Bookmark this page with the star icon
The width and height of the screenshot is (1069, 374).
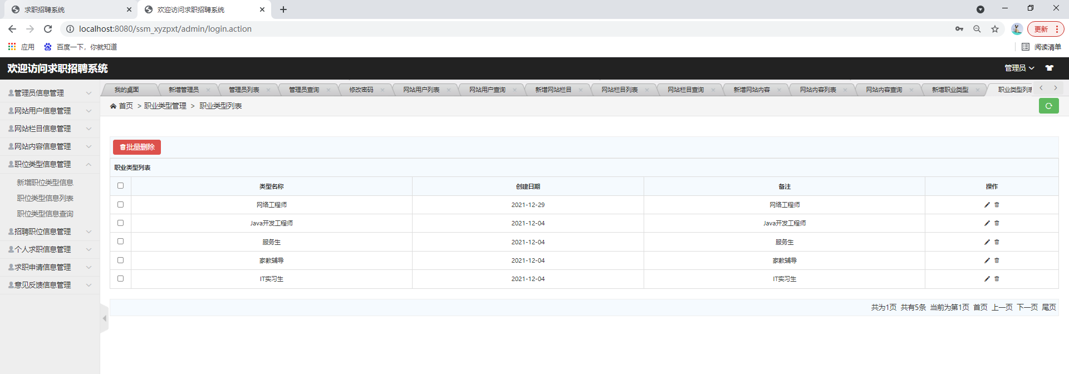coord(995,29)
